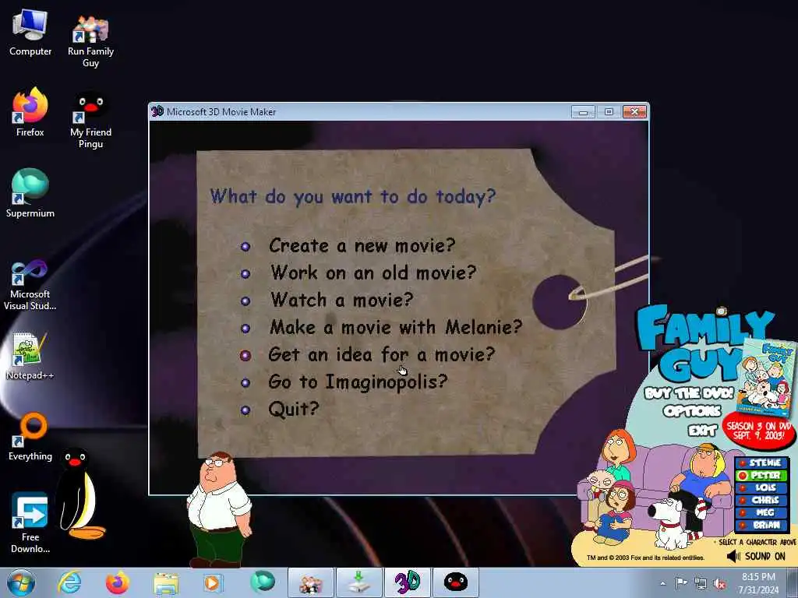Select Brian character in Family Guy list
This screenshot has width=798, height=598.
[761, 526]
